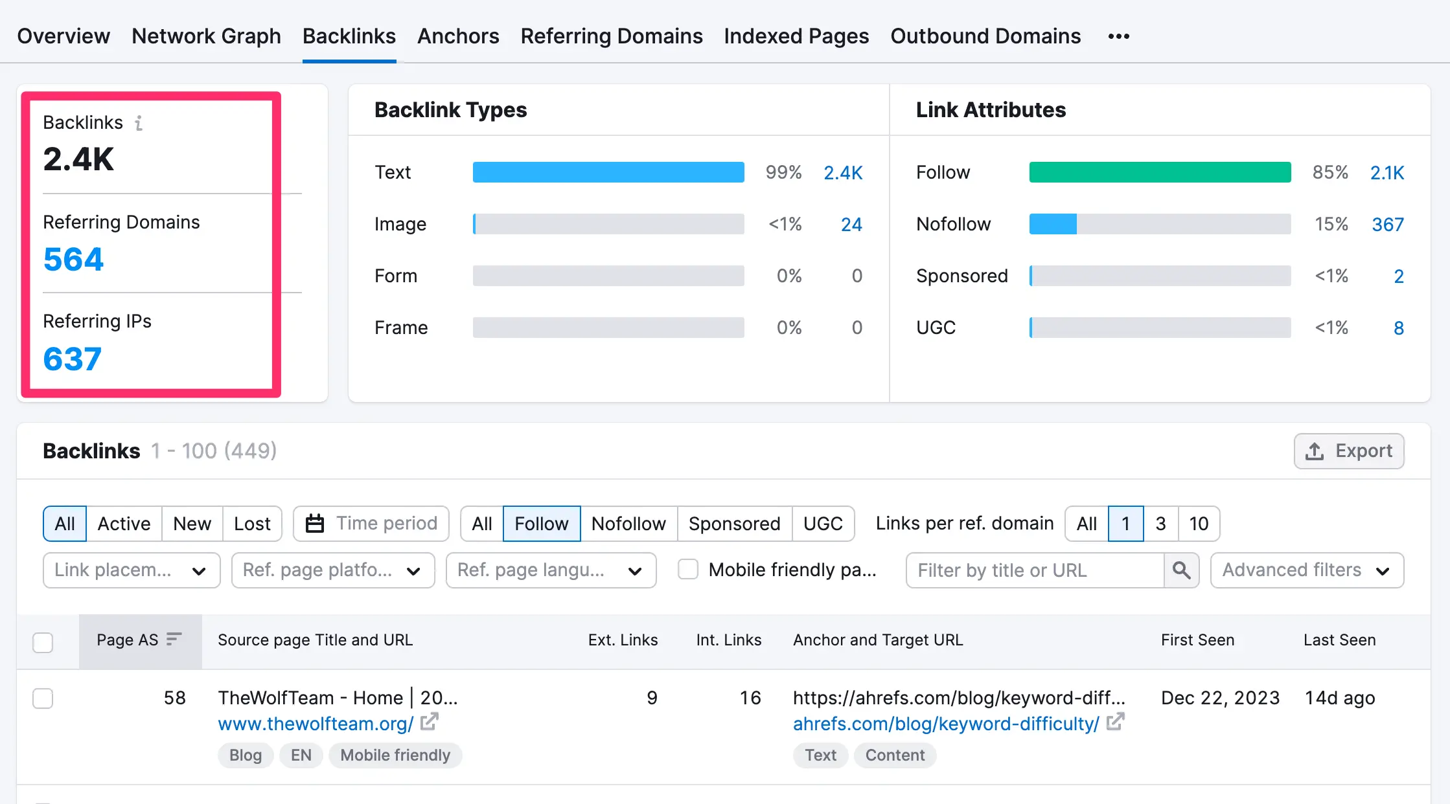Open the Referring Domains tab
The height and width of the screenshot is (804, 1450).
[x=611, y=36]
